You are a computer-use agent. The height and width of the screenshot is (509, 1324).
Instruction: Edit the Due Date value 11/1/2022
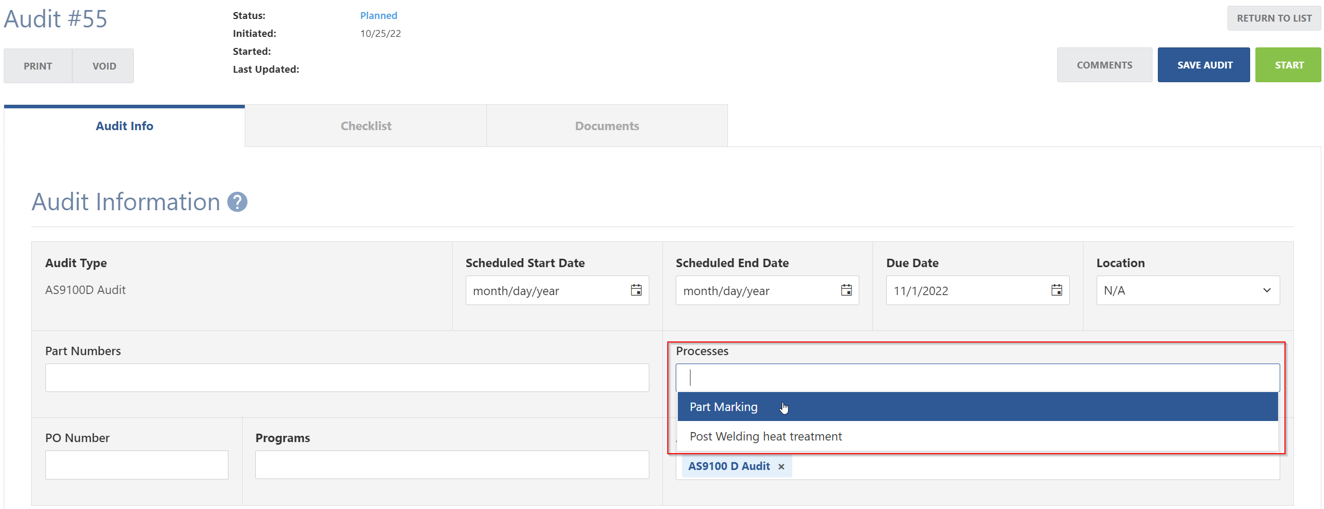[977, 290]
